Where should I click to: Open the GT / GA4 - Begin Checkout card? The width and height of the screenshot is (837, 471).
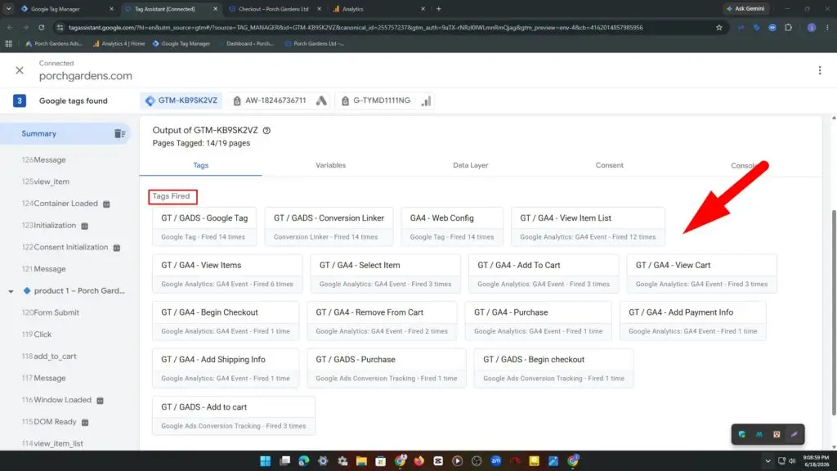click(x=226, y=321)
